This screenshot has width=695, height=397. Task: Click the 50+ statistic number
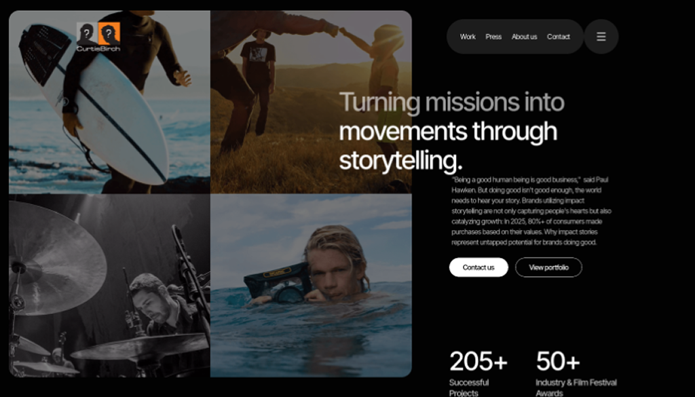[558, 361]
